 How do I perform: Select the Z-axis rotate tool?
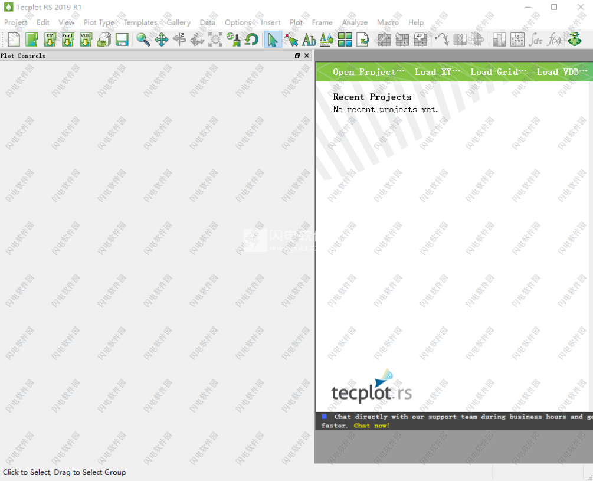click(x=179, y=40)
